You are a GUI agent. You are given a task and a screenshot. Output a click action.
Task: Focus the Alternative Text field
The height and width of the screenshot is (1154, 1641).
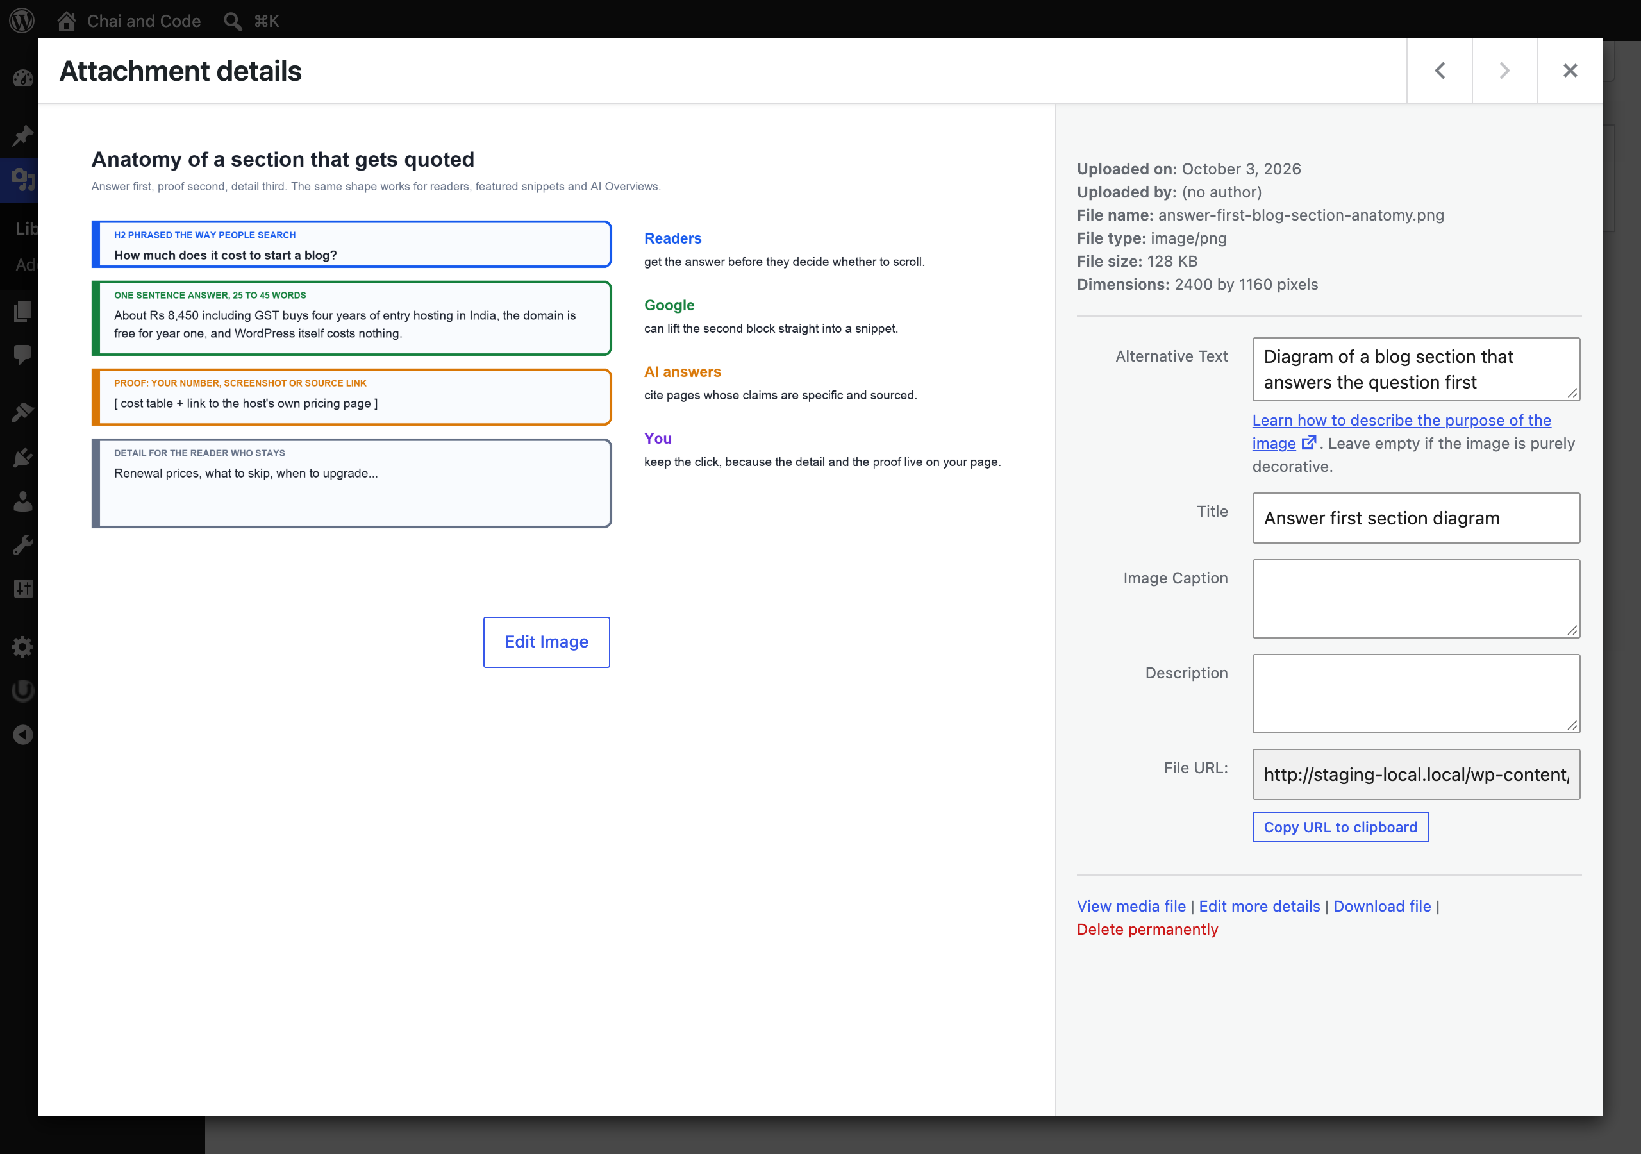1416,369
